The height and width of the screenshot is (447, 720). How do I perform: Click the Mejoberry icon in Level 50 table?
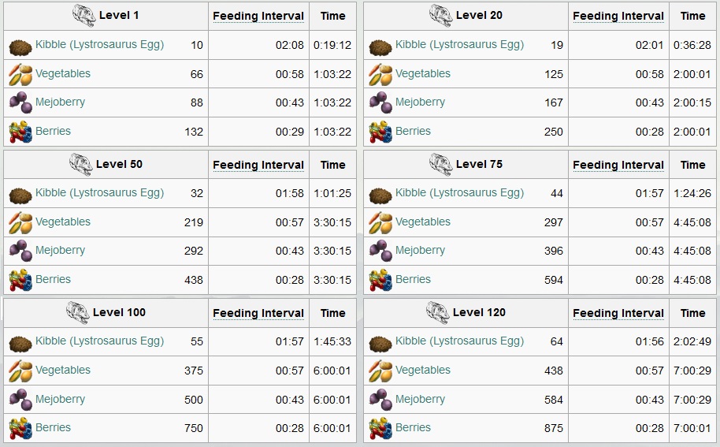(20, 251)
